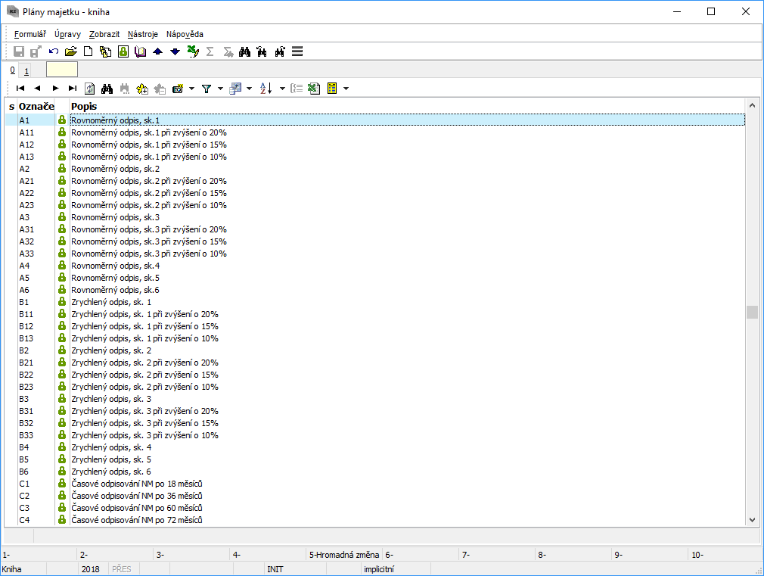Jump to the first record
The width and height of the screenshot is (764, 576).
[x=20, y=89]
